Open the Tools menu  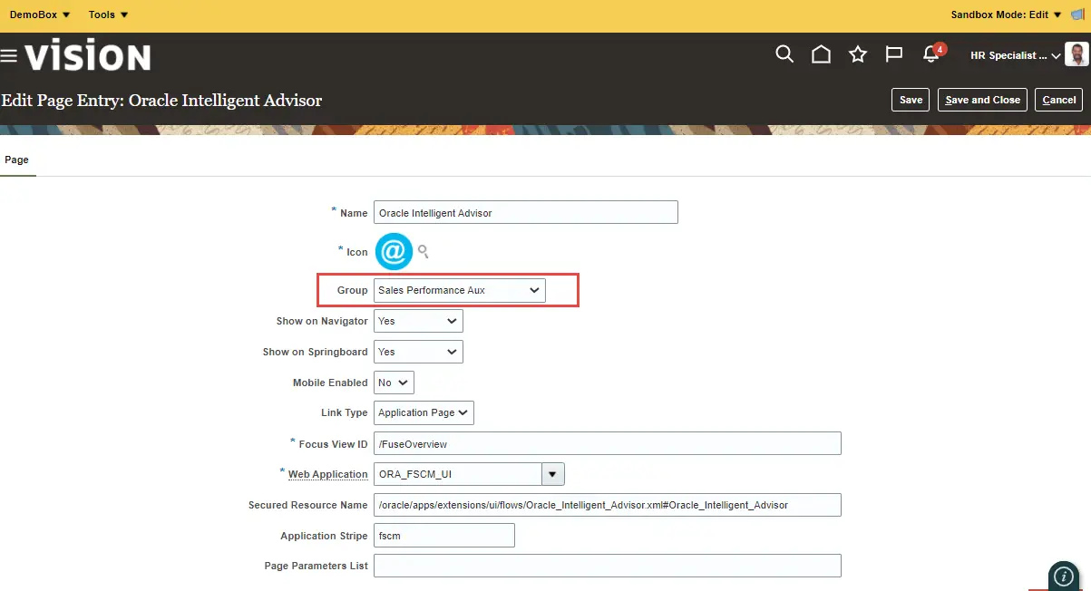tap(108, 15)
